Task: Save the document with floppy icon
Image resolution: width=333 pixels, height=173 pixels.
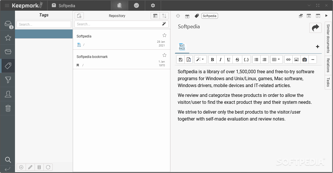Action: pos(181,59)
